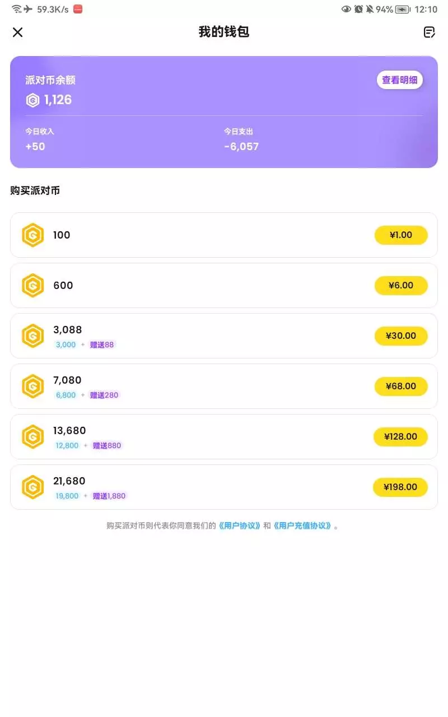Buy 100 coins for ¥1.00
The height and width of the screenshot is (717, 448).
401,235
